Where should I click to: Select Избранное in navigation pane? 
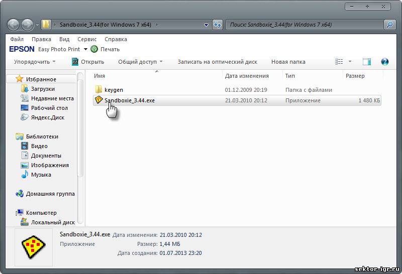pos(41,79)
